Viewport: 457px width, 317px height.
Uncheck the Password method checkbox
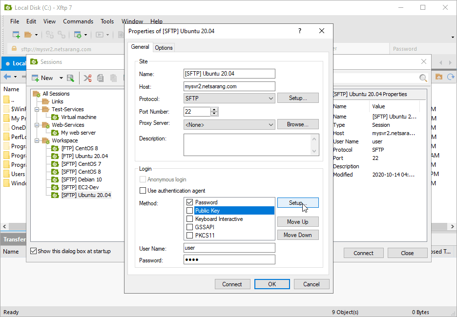190,202
